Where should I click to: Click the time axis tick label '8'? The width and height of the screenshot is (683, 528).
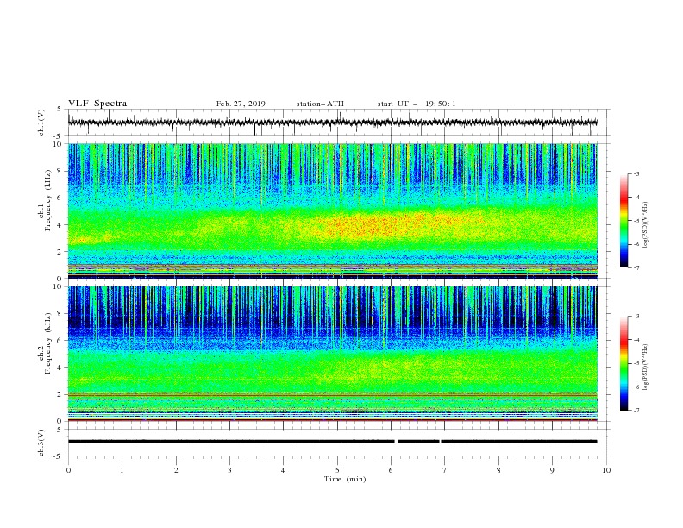498,470
